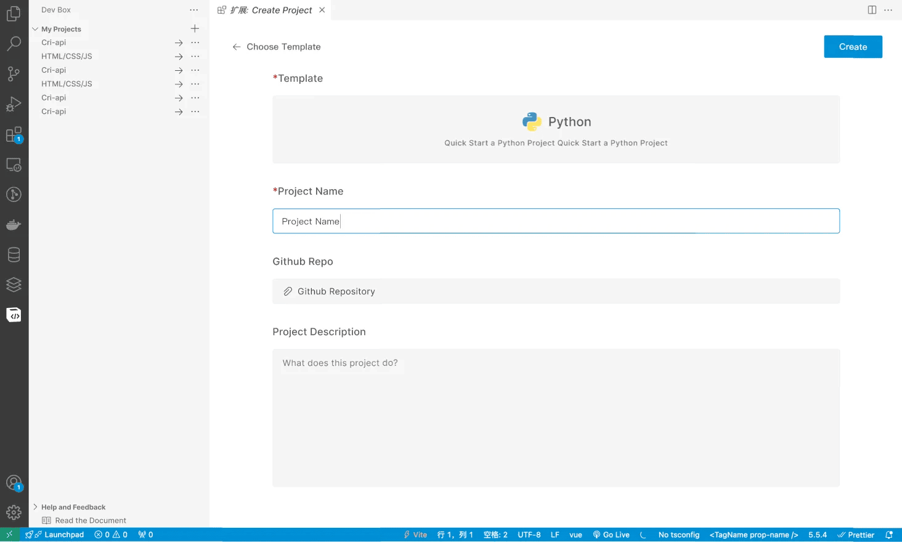Open the Explorer files icon

pyautogui.click(x=14, y=14)
